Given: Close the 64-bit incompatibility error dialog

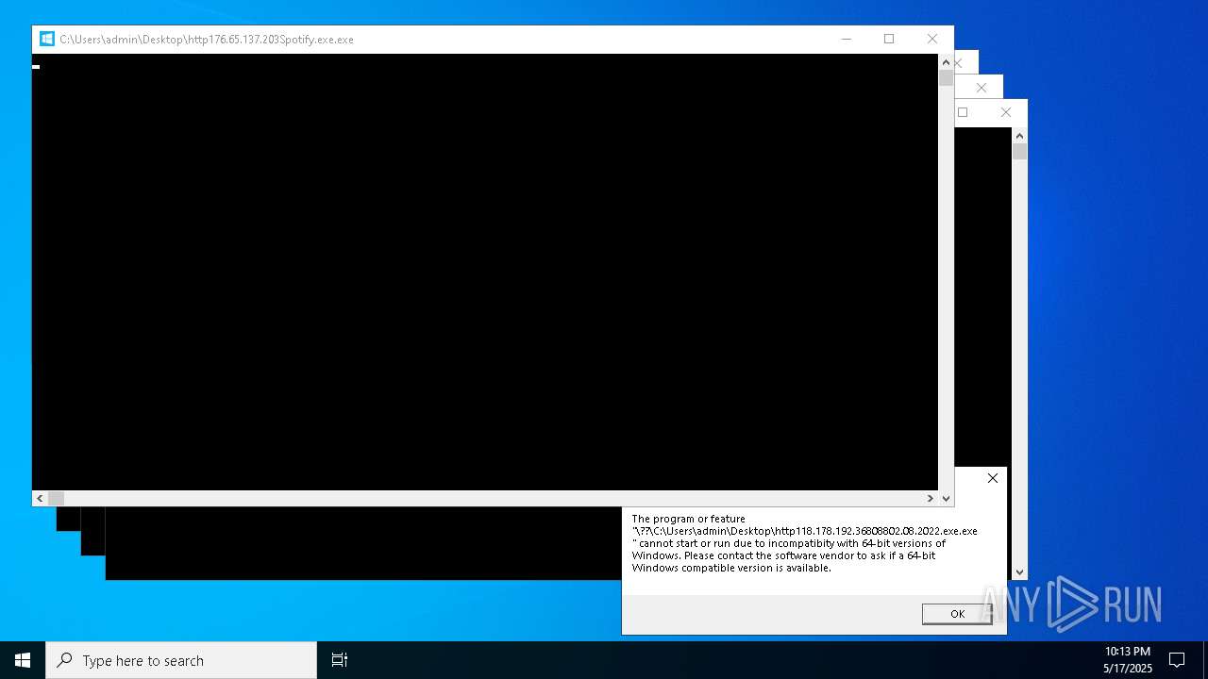Looking at the screenshot, I should coord(993,478).
